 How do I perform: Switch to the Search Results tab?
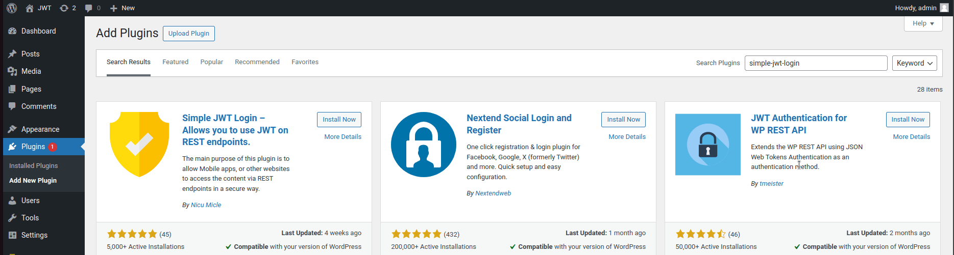pos(129,62)
